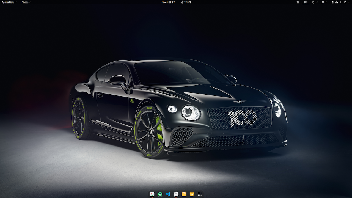Screen dimensions: 352x198
Task: Click the weather indicator showing 19.5 °C
Action: click(186, 2)
